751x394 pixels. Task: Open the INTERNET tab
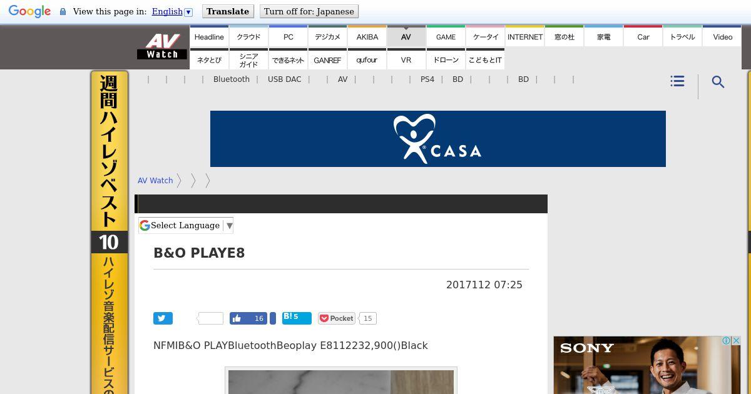tap(525, 36)
